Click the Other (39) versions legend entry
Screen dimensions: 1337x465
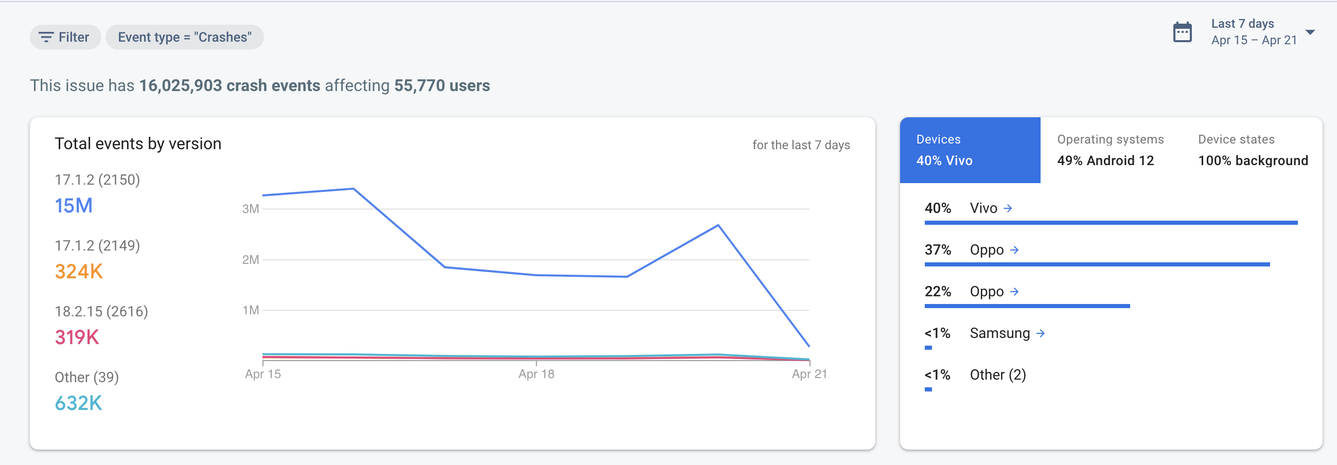[86, 377]
